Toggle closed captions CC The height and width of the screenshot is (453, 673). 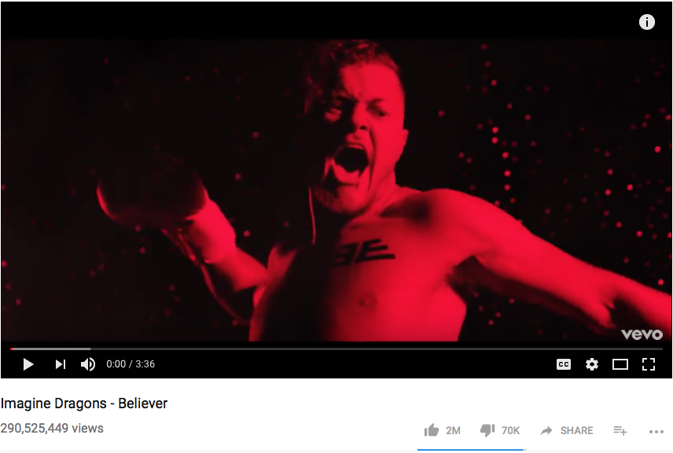click(x=563, y=364)
